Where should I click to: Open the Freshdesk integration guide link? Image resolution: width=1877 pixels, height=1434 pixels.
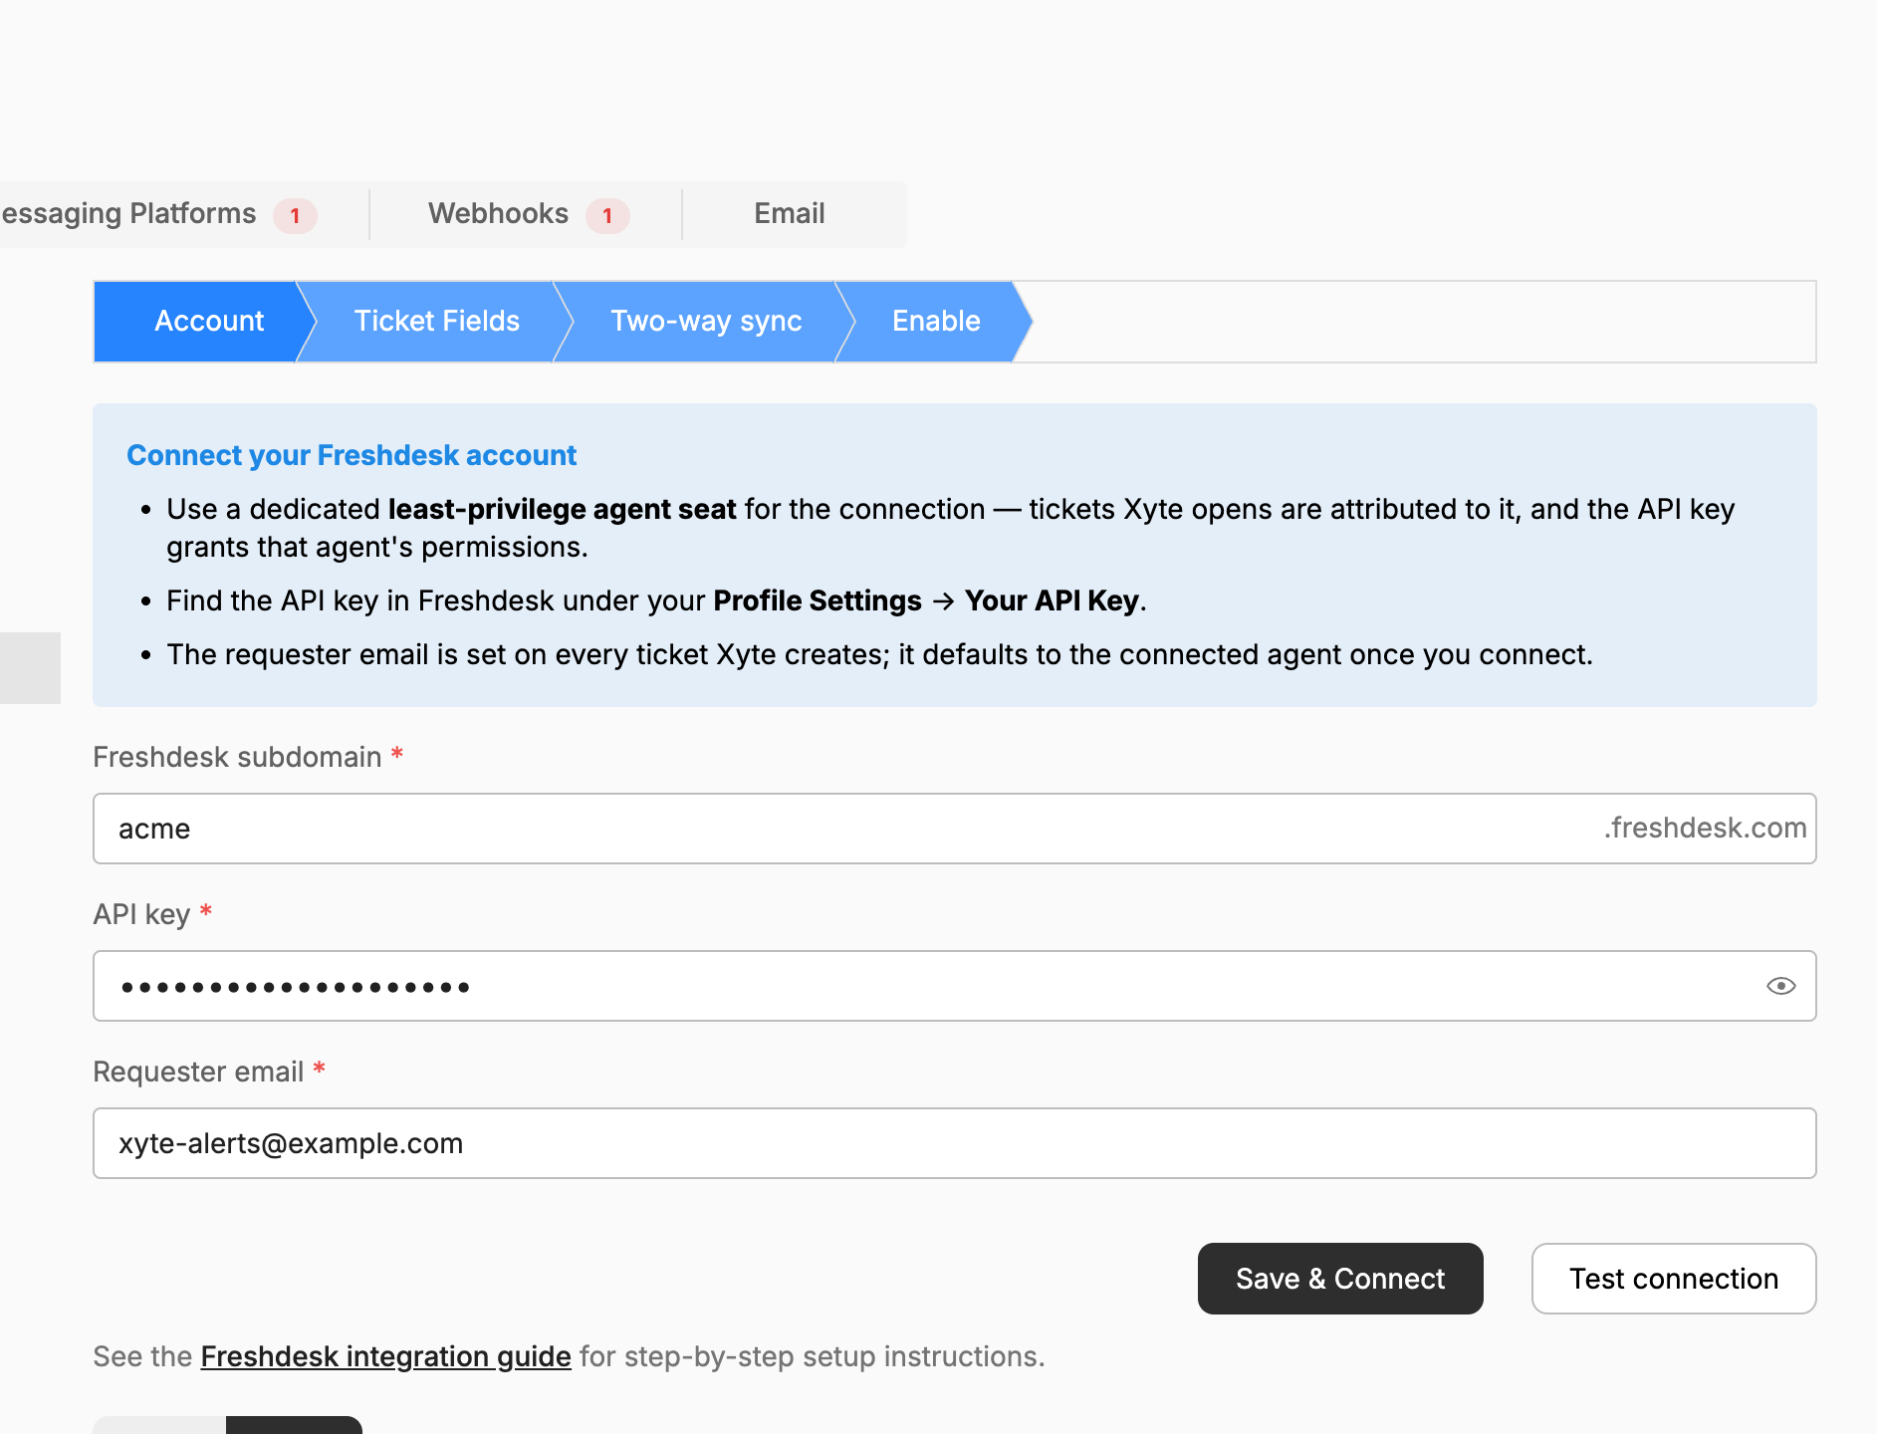[x=385, y=1356]
